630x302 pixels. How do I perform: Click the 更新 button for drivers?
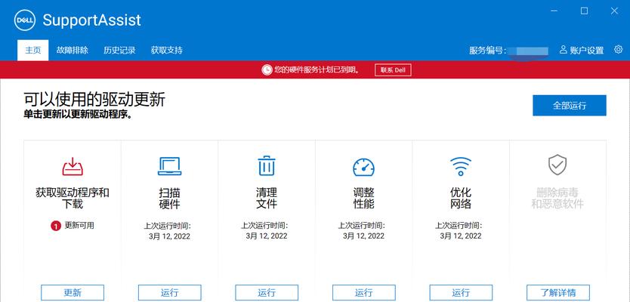pyautogui.click(x=73, y=292)
